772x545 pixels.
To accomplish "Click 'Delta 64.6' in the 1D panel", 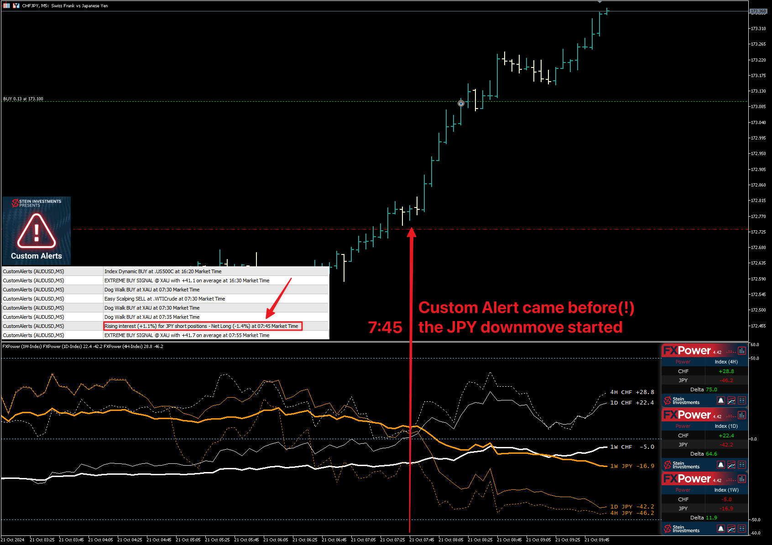I will click(x=704, y=454).
